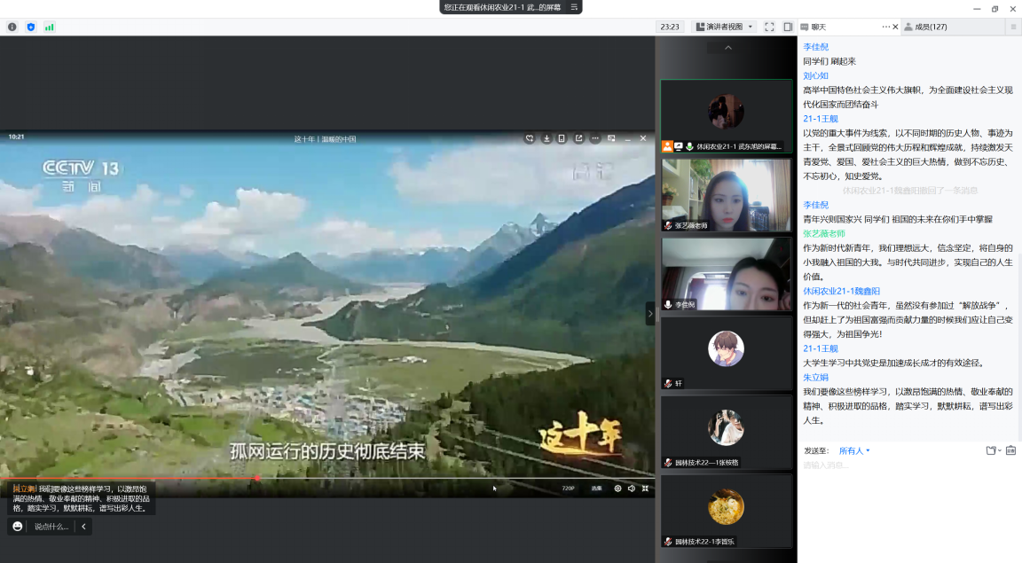Switch to the 聊天 chat tab

click(817, 27)
